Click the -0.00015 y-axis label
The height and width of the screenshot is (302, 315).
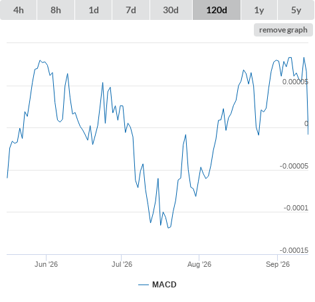[294, 250]
